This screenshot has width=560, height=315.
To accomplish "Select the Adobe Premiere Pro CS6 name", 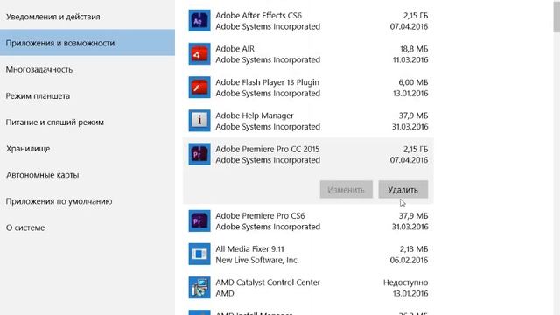I will point(260,216).
